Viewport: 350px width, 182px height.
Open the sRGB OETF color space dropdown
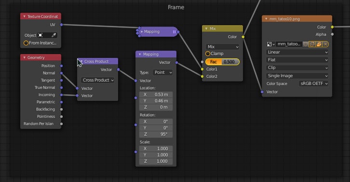[314, 84]
